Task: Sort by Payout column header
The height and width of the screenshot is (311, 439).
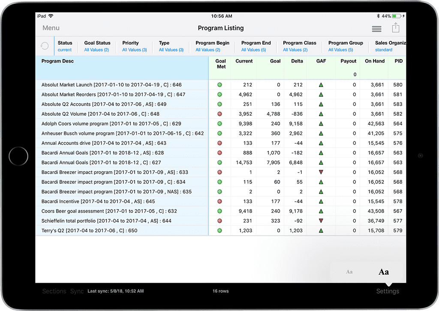Action: coord(348,61)
